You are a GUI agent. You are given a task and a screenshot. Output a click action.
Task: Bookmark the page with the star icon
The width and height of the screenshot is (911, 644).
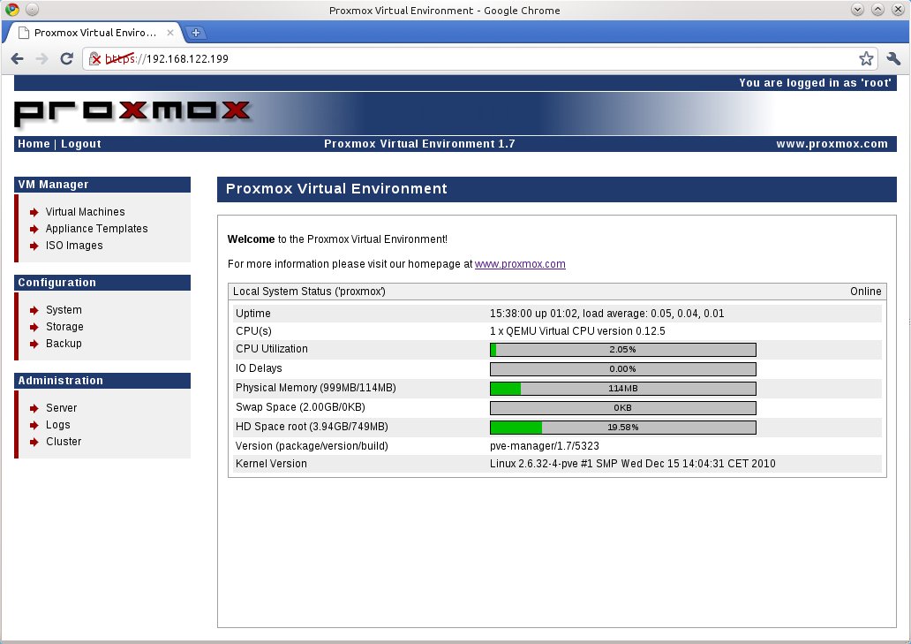coord(866,58)
